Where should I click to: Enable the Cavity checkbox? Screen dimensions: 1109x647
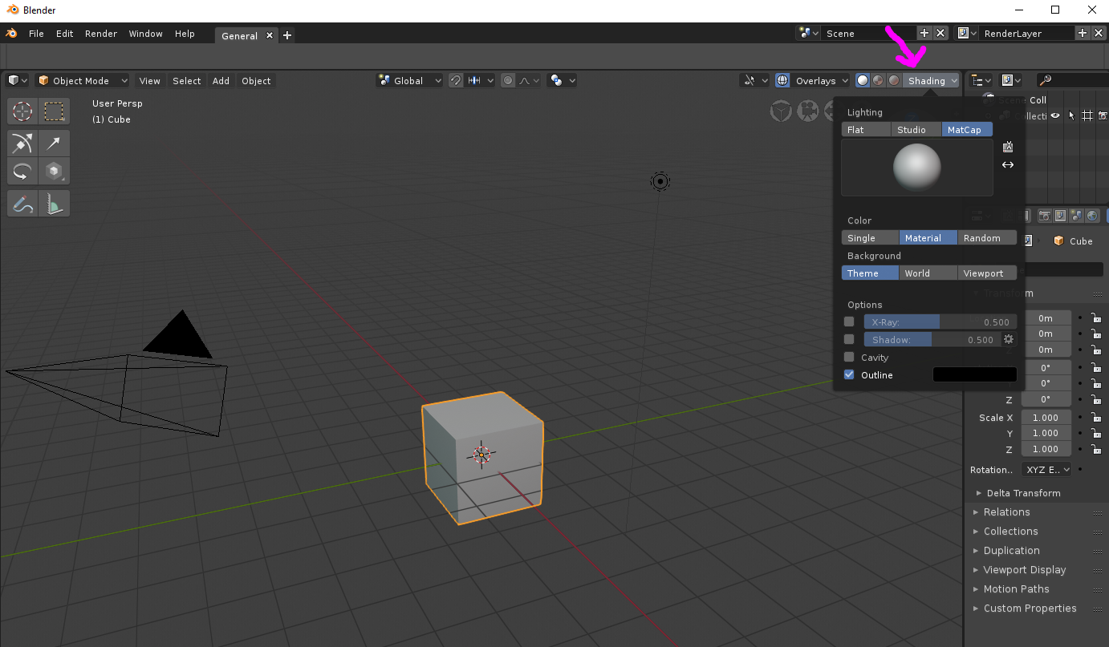click(x=849, y=357)
